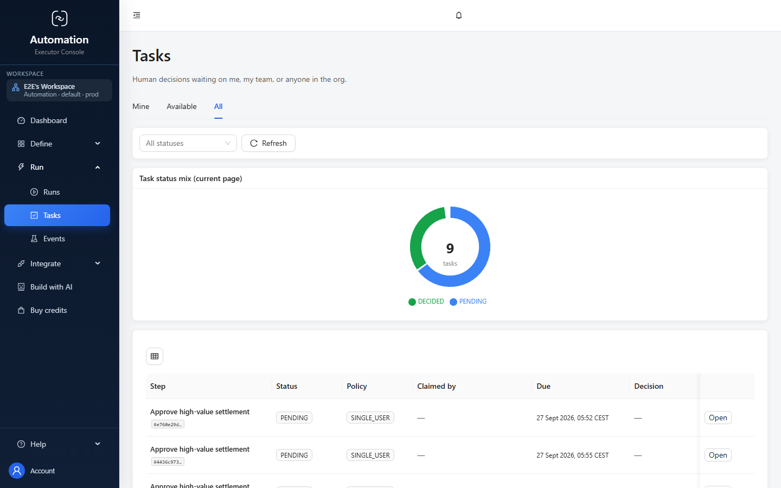Screen dimensions: 781x488
Task: Open the task due 05:55 CEST
Action: 718,455
